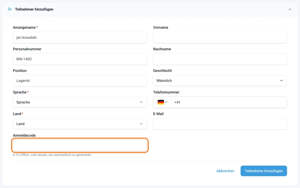Open the Land dropdown
The width and height of the screenshot is (300, 188).
point(80,124)
